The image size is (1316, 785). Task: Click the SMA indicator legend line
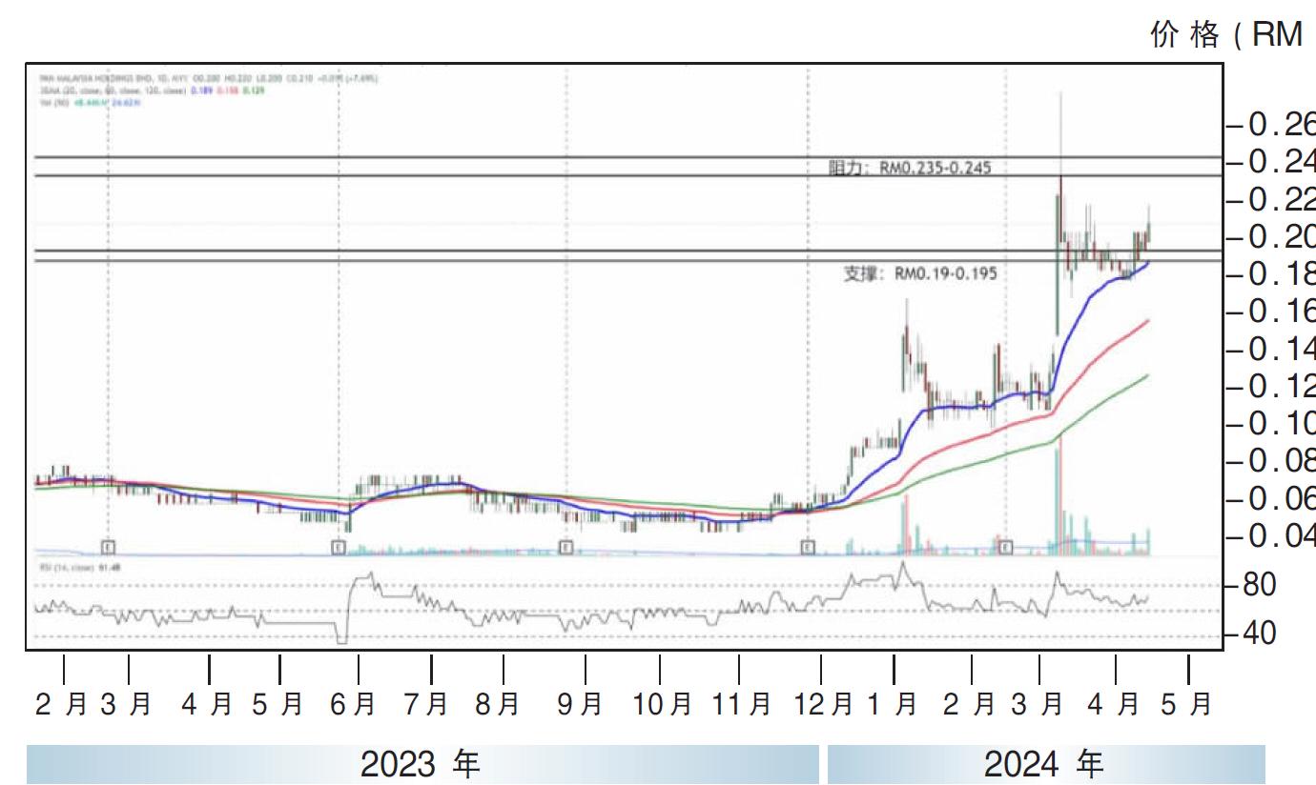tap(152, 91)
